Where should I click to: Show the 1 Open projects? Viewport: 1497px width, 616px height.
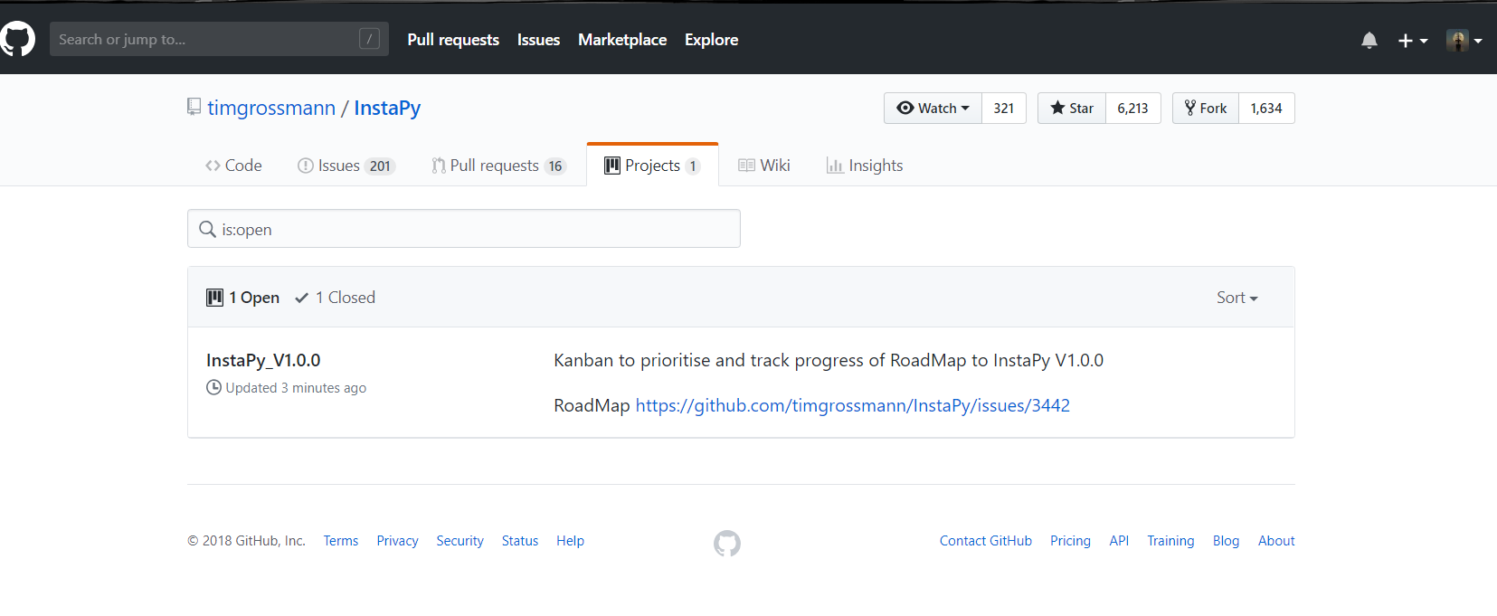click(242, 298)
